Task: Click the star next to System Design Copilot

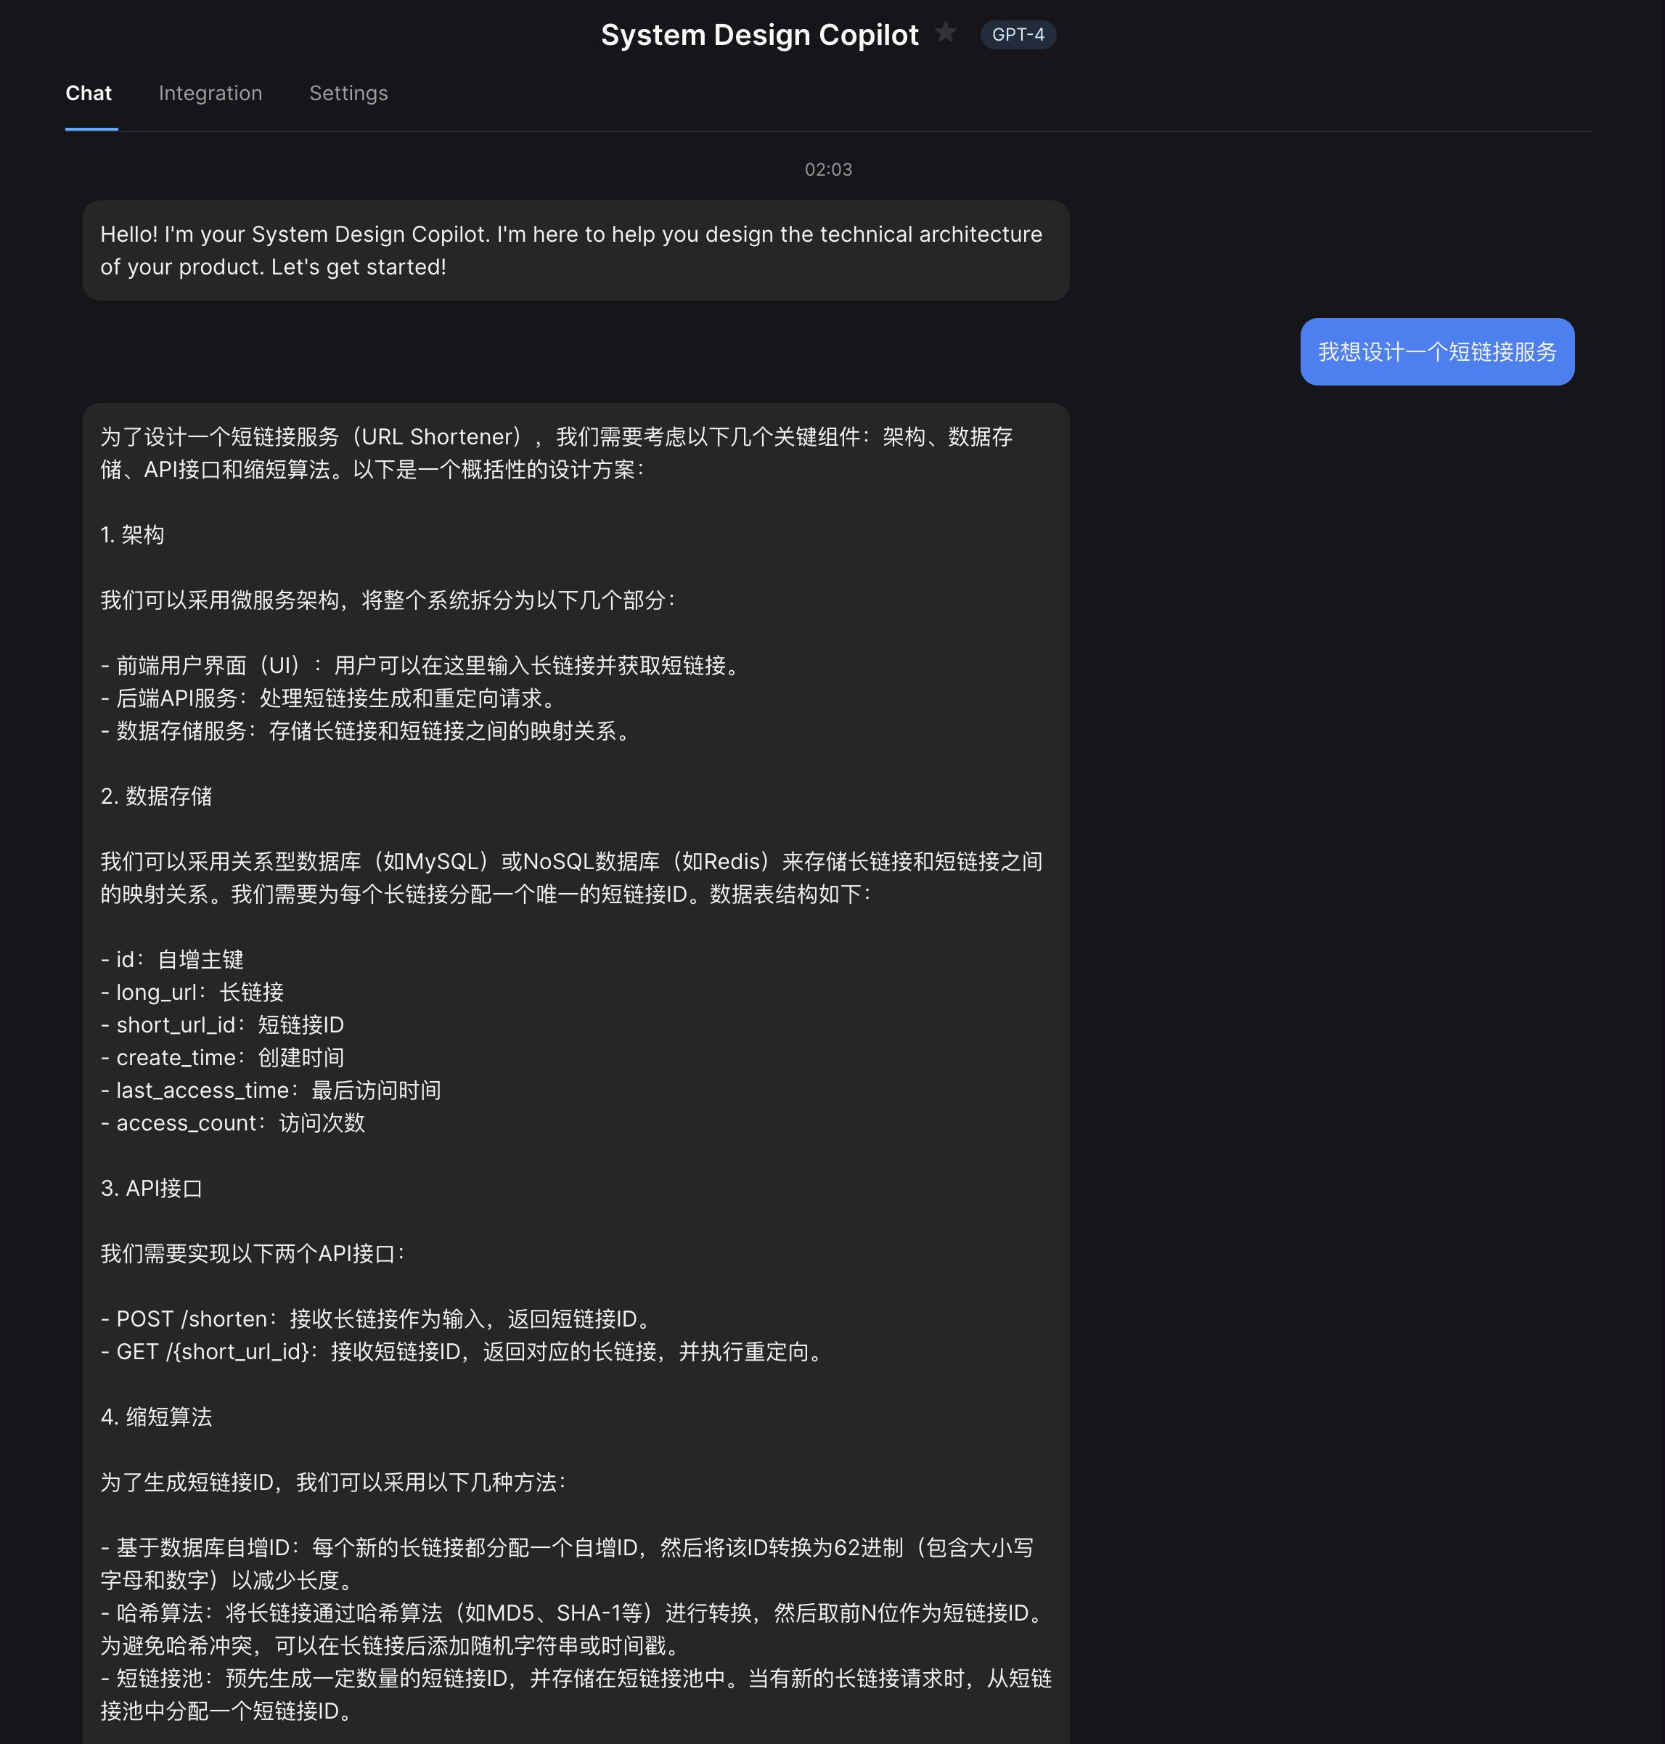Action: tap(946, 33)
